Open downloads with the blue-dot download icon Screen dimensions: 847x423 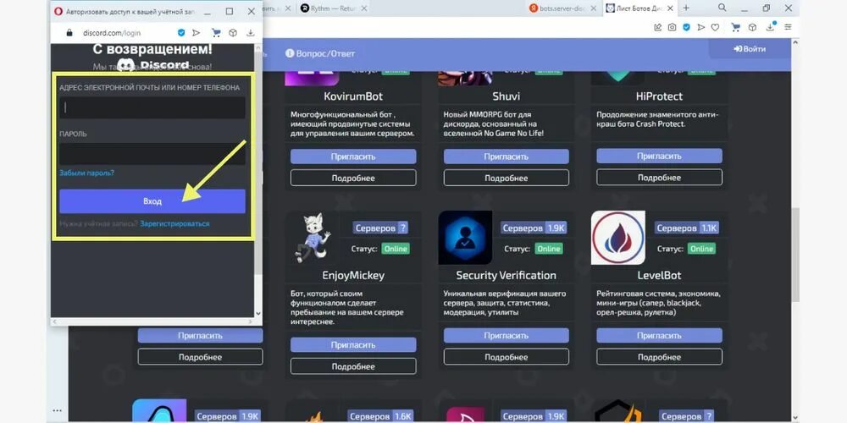[x=771, y=26]
